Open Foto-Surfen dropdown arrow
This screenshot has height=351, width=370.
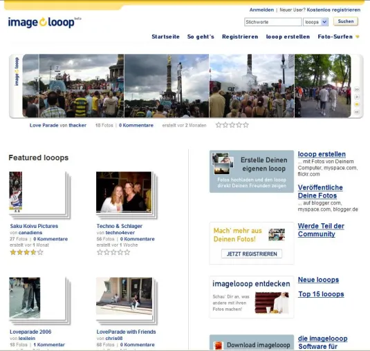358,37
